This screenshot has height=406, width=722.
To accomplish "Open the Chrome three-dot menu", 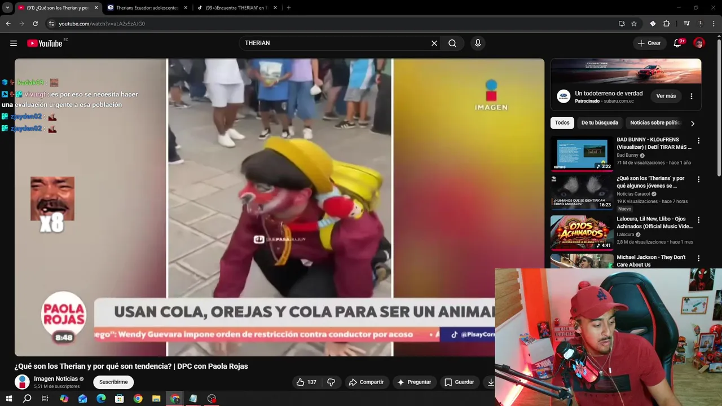I will [x=714, y=24].
